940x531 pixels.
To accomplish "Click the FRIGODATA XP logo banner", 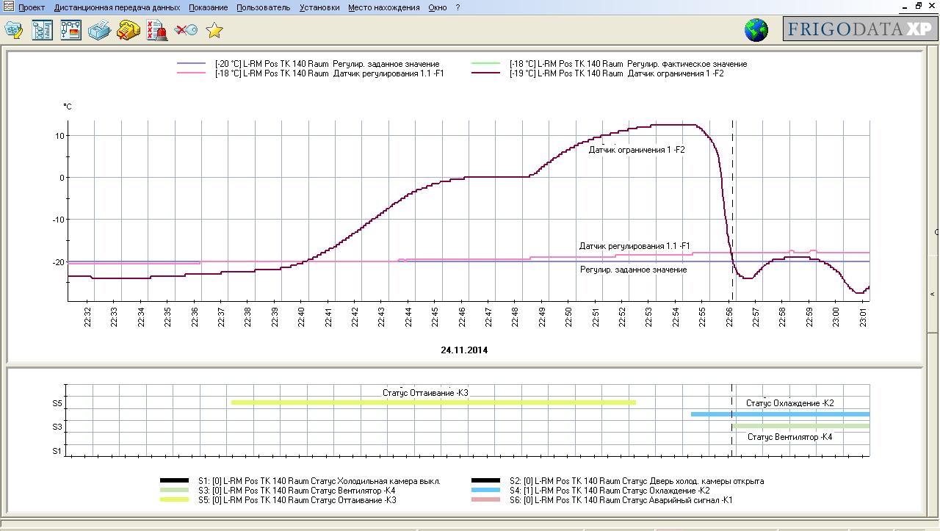I will (x=860, y=29).
